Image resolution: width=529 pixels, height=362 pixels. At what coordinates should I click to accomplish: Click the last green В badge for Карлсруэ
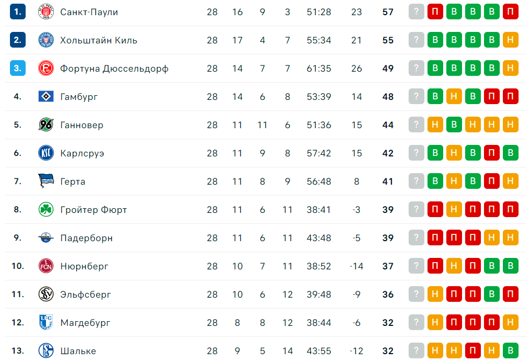511,153
